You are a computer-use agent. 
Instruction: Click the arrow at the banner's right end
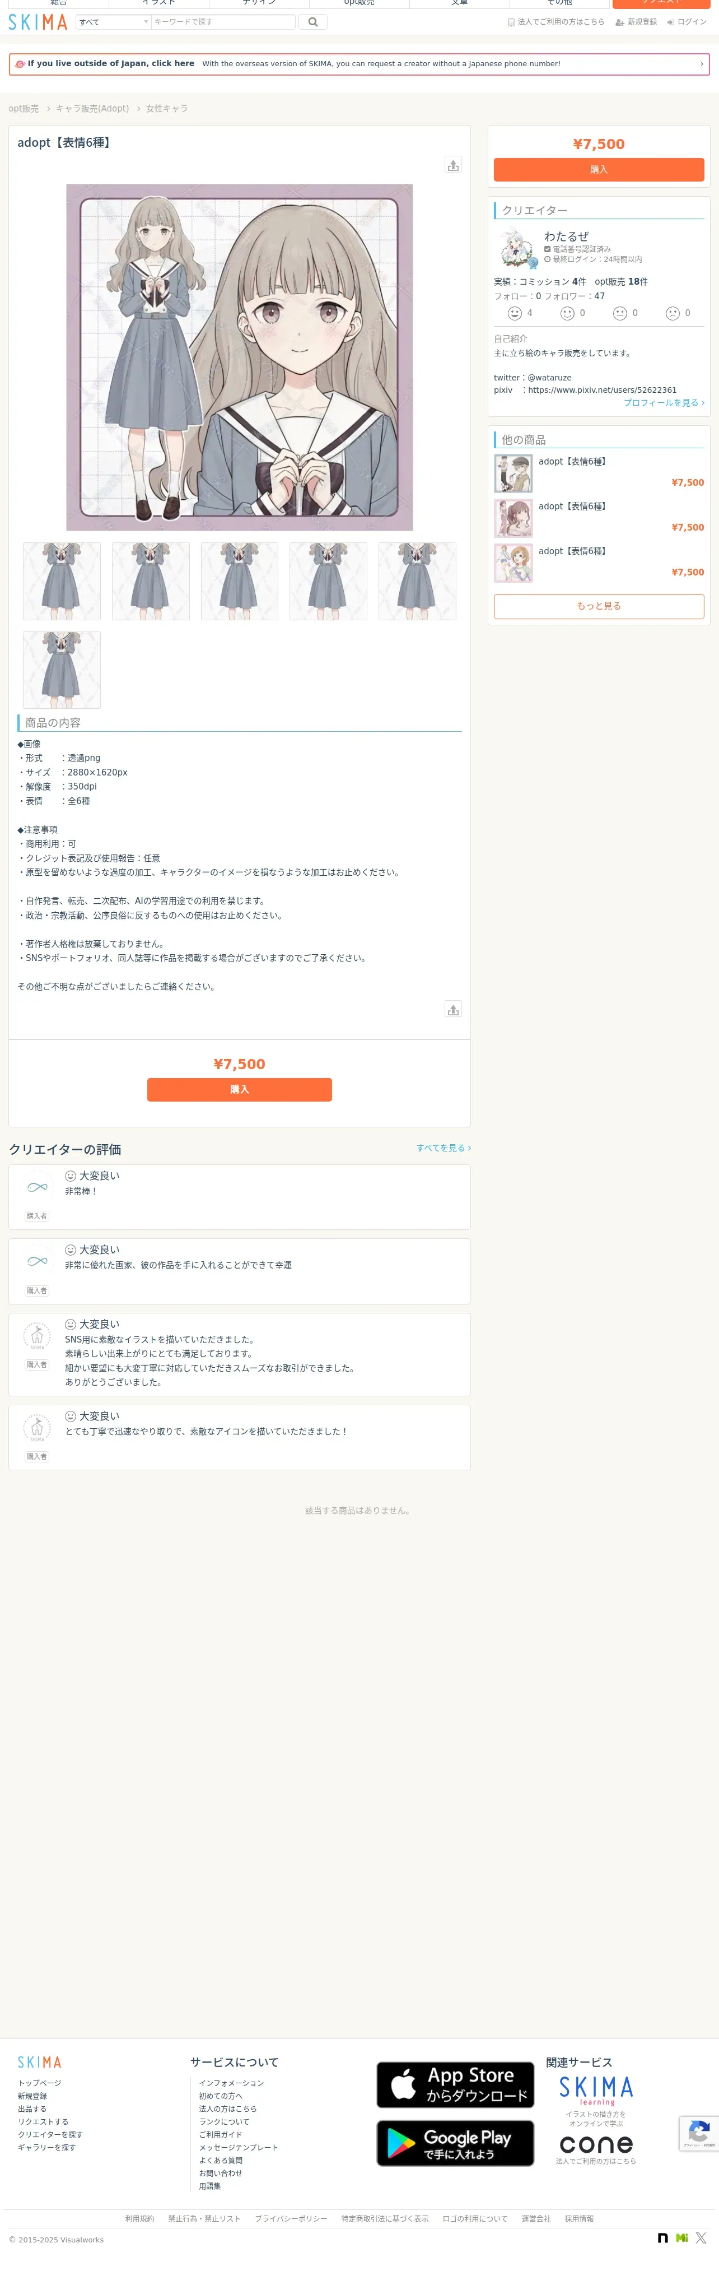pyautogui.click(x=701, y=64)
